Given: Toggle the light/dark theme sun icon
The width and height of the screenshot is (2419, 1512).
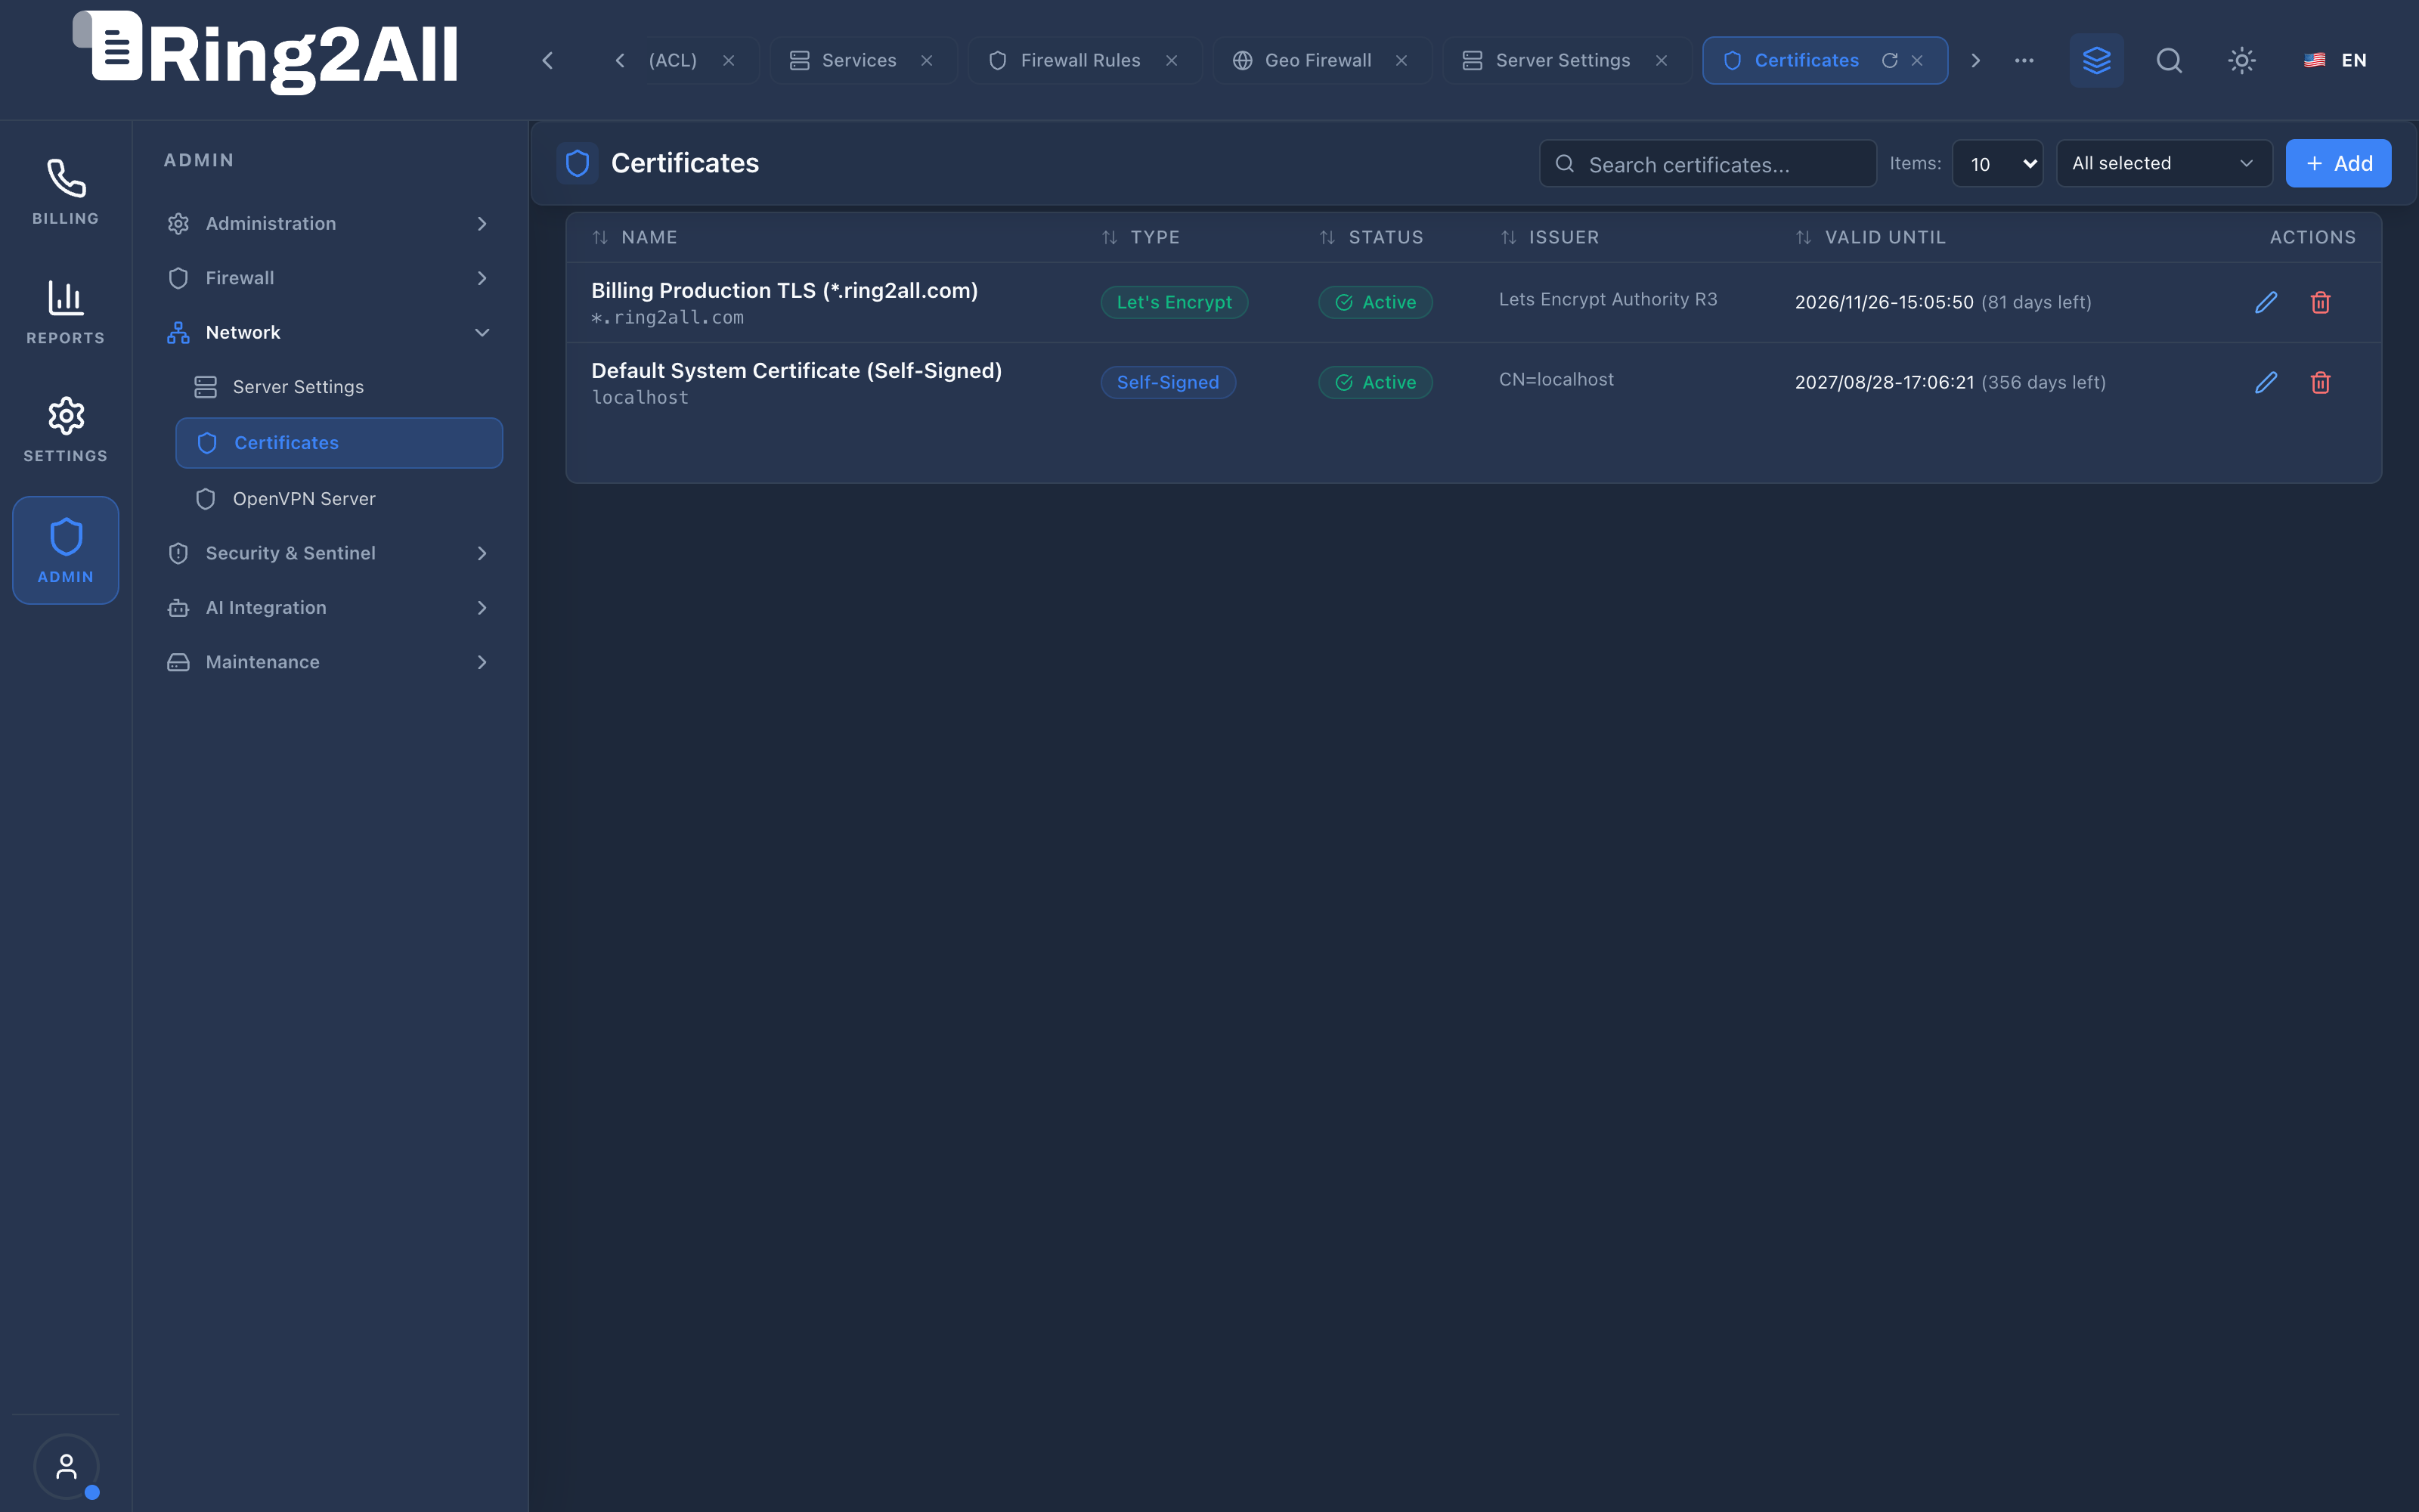Looking at the screenshot, I should [2242, 60].
